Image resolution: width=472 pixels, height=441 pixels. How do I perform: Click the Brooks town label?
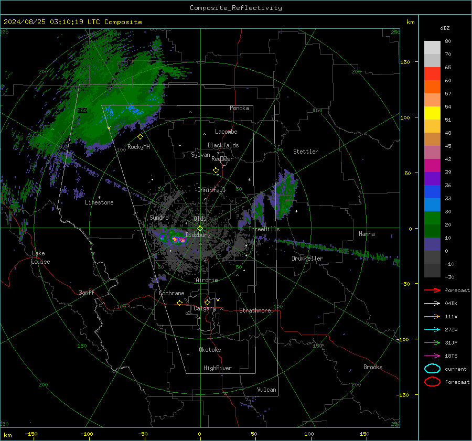coord(373,367)
